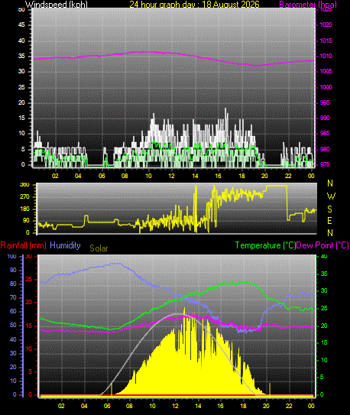
Task: Click the magenta "Dew Point (°C)" legend label
Action: [322, 245]
